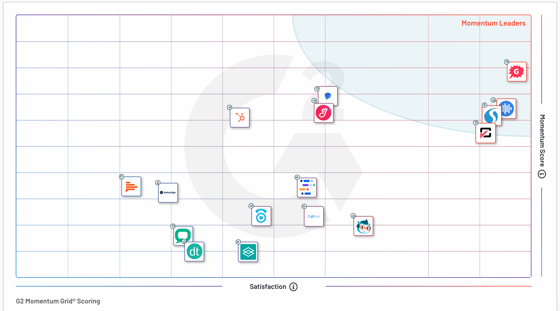This screenshot has width=560, height=311.
Task: Click the Momentum Leaders label
Action: tap(494, 23)
